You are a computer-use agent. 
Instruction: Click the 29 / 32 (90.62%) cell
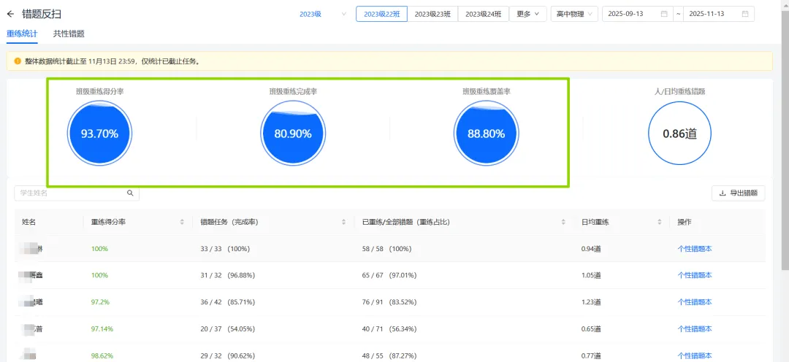tap(227, 356)
